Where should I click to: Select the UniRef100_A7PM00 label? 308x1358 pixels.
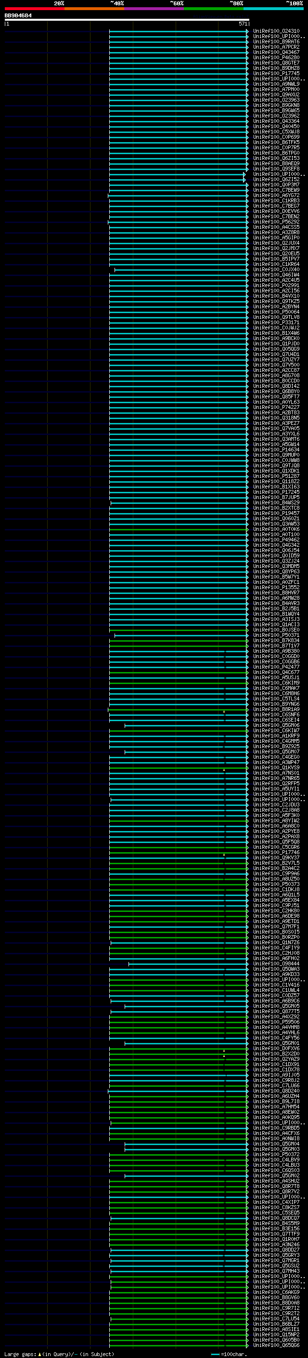276,89
